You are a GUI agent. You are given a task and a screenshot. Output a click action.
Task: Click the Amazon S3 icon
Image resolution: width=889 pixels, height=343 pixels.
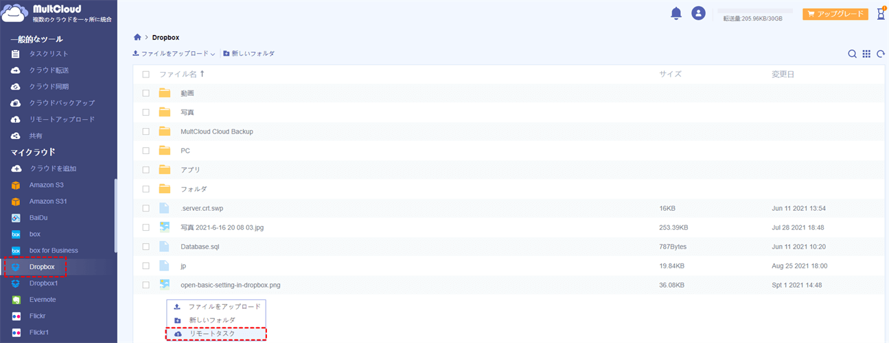16,185
